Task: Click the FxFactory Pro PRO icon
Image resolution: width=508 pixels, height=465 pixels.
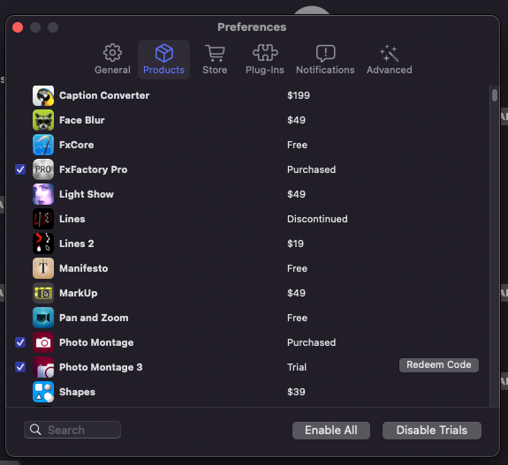Action: coord(43,169)
